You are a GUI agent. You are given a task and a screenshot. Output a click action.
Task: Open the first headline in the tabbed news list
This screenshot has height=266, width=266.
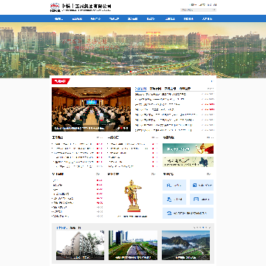tap(160, 94)
